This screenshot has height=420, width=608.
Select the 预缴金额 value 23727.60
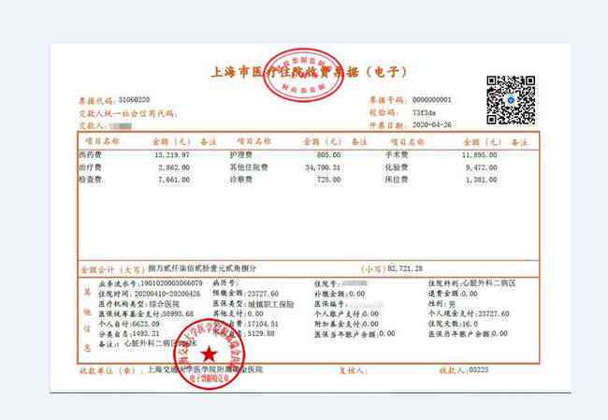(x=263, y=294)
